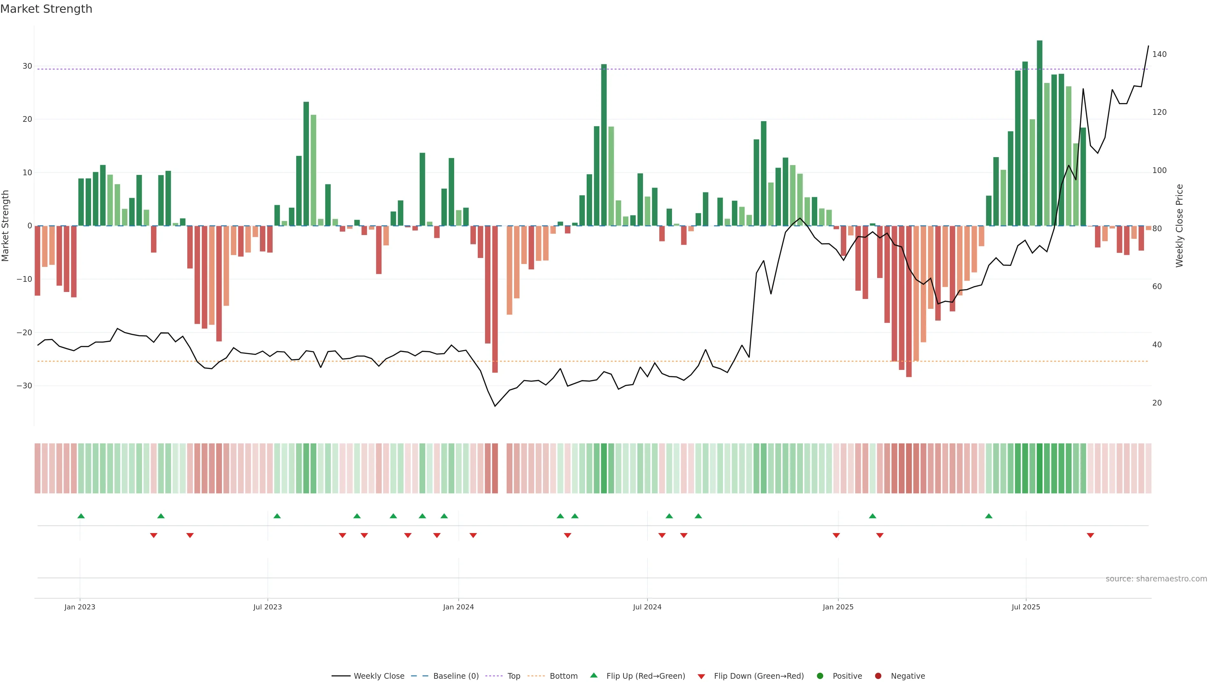Click the Weekly Close Price right axis title

(x=1179, y=226)
